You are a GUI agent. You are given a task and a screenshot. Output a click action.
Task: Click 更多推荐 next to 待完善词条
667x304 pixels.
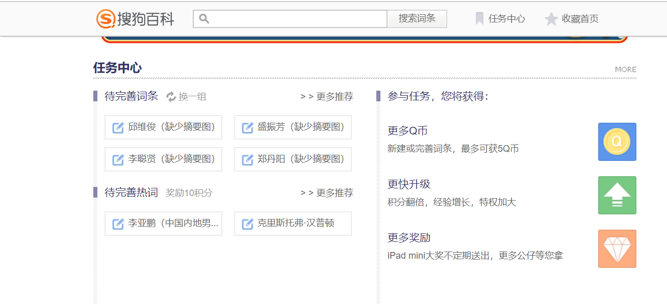click(x=334, y=96)
